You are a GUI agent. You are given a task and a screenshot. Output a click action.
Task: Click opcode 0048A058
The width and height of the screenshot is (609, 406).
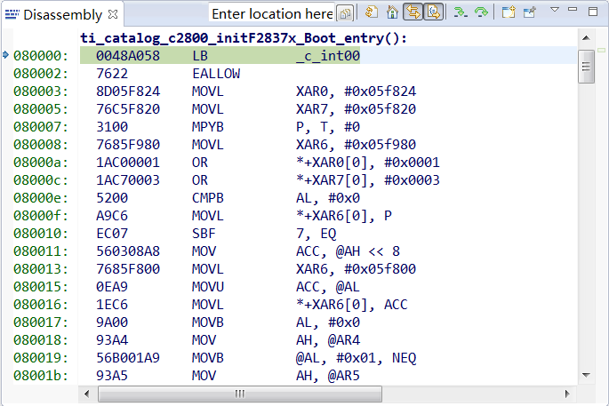[128, 56]
